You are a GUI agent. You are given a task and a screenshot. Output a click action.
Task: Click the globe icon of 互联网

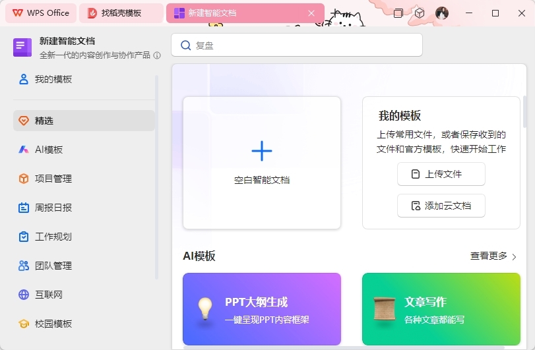coord(24,295)
